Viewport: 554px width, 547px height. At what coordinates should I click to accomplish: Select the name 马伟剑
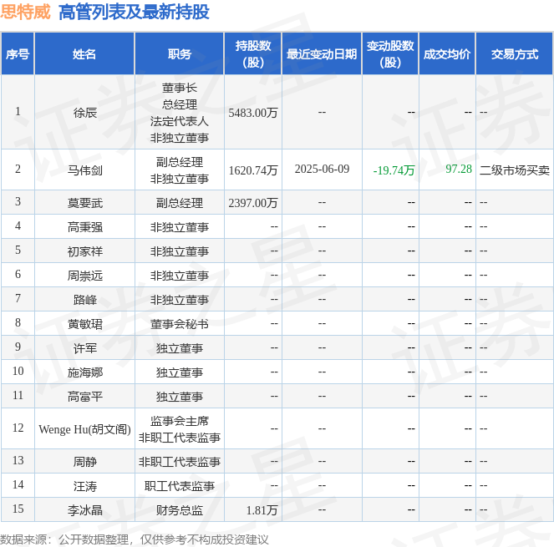[x=84, y=170]
